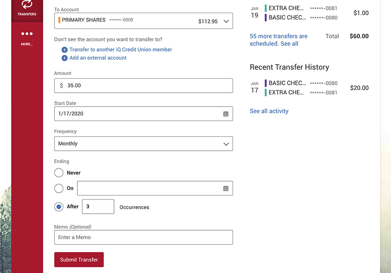The image size is (391, 273).
Task: Select the On date ending radio button
Action: (x=59, y=189)
